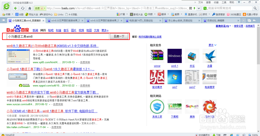Open the Links bookmark folder

(59, 14)
